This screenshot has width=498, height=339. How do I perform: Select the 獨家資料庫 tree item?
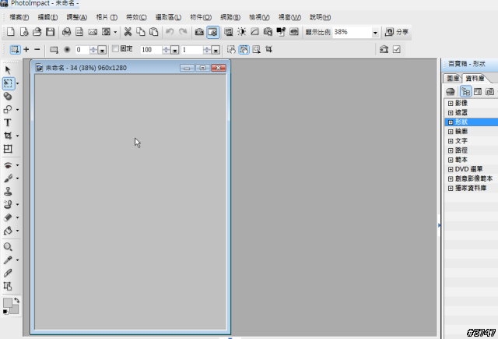pyautogui.click(x=471, y=189)
